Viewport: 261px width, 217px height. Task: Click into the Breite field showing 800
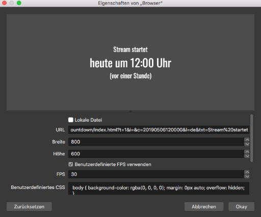[156, 142]
